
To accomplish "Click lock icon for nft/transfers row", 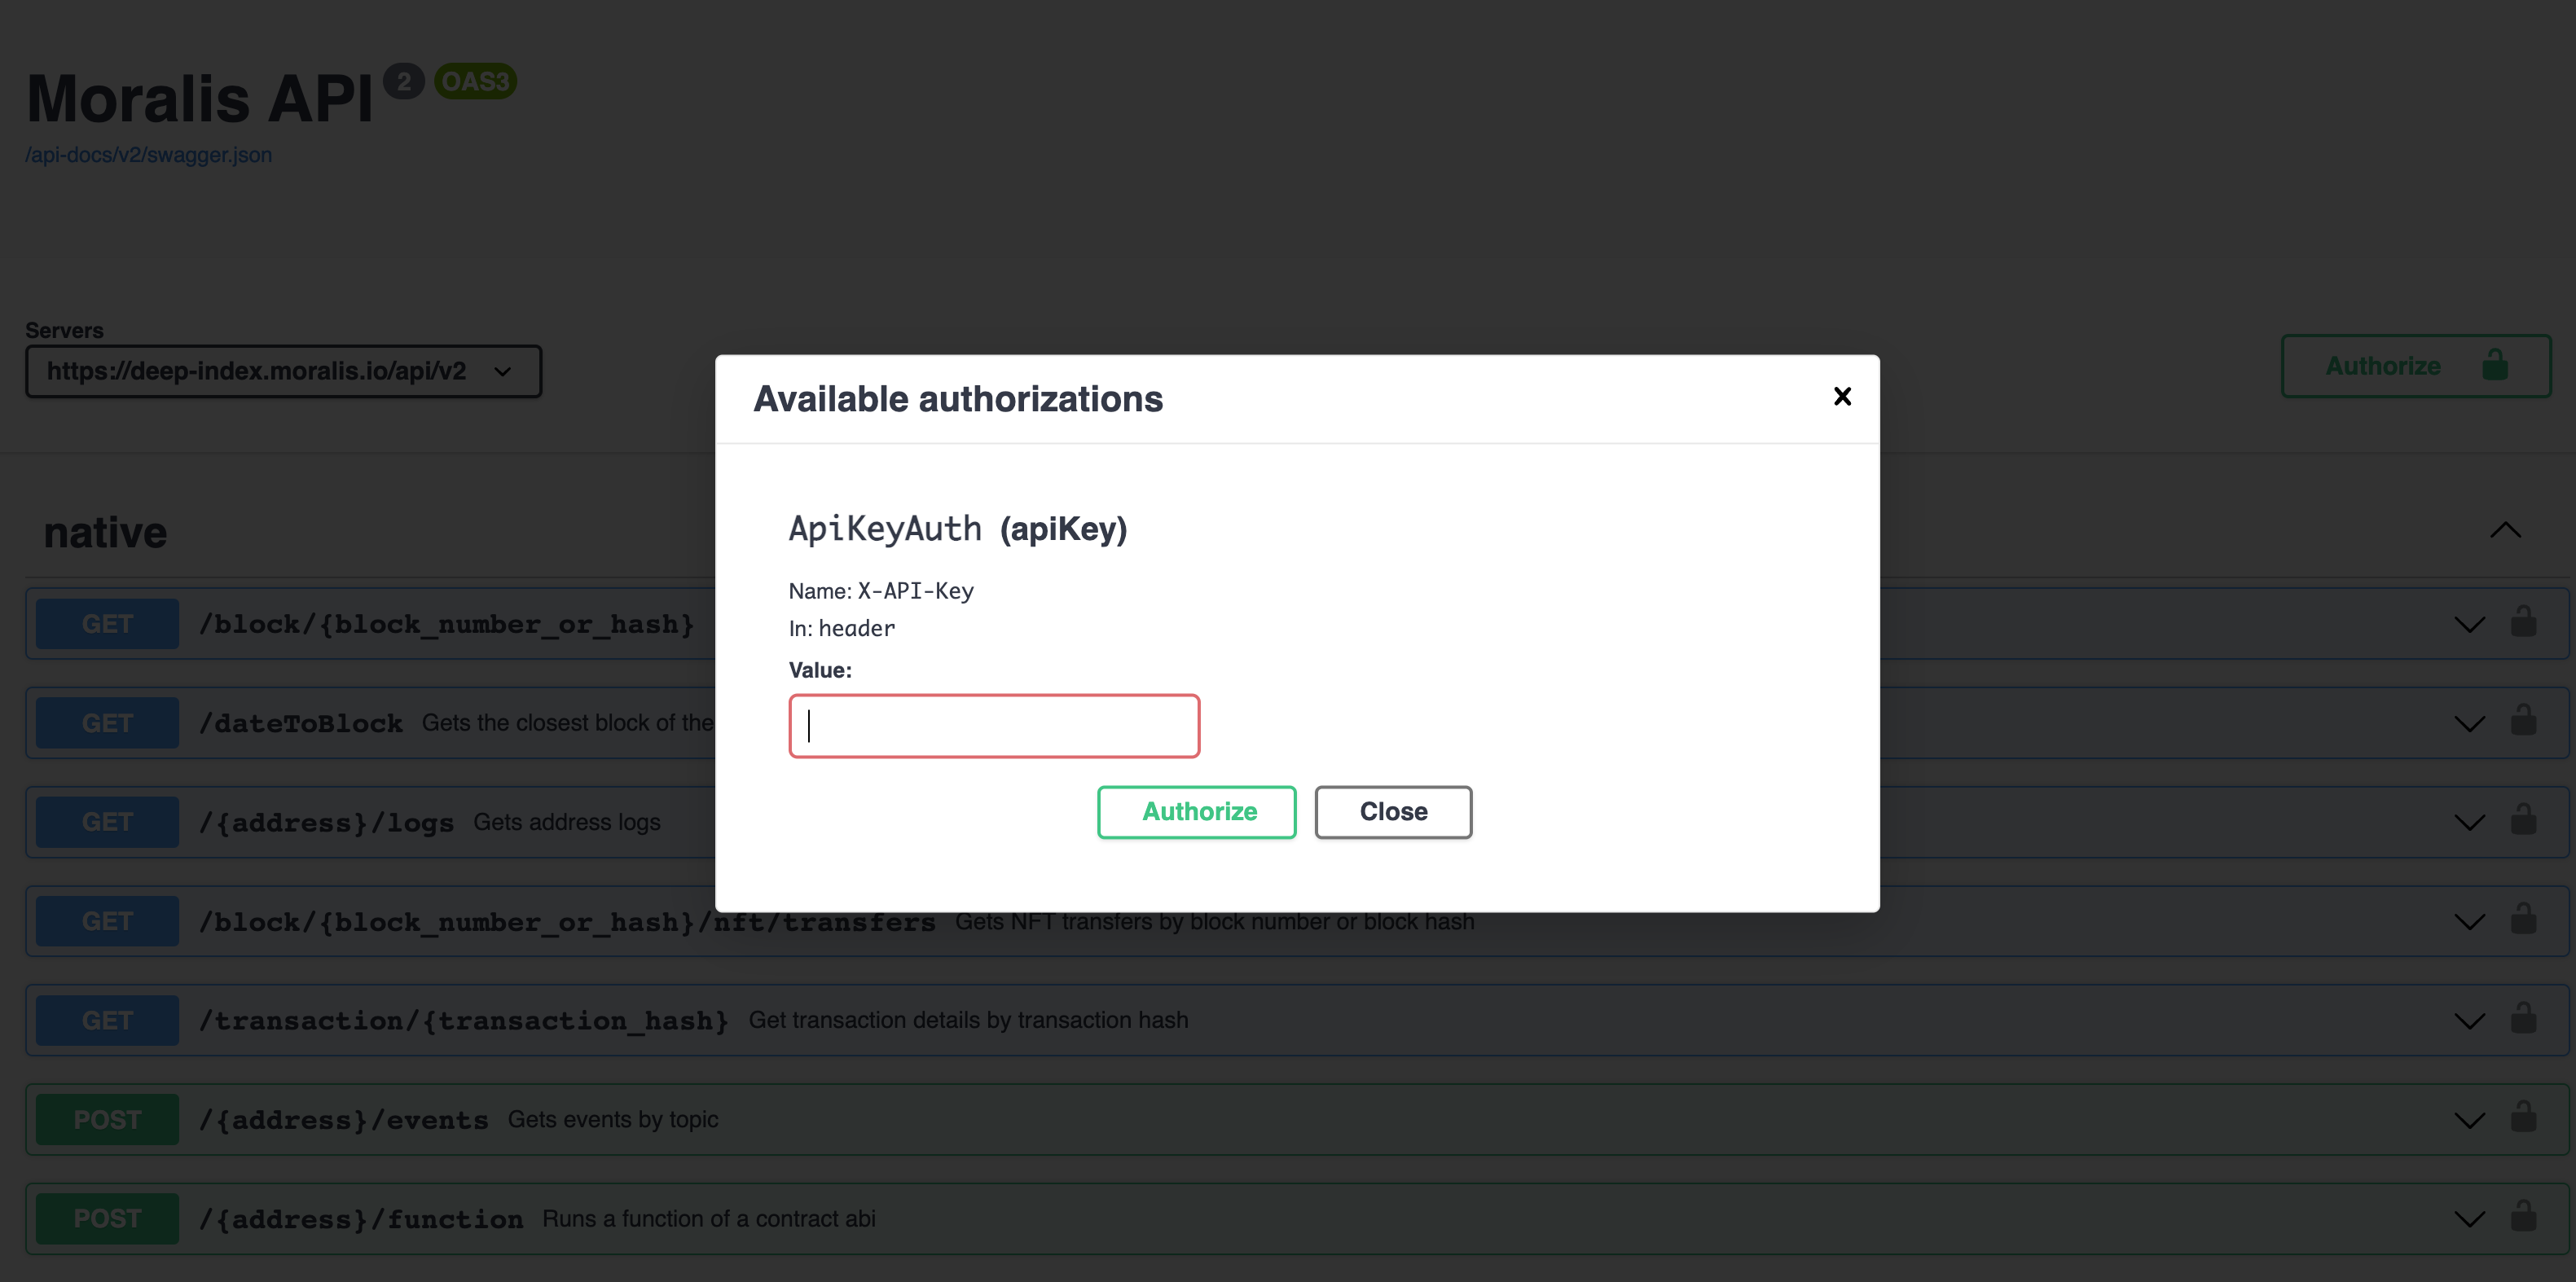I will (x=2522, y=919).
